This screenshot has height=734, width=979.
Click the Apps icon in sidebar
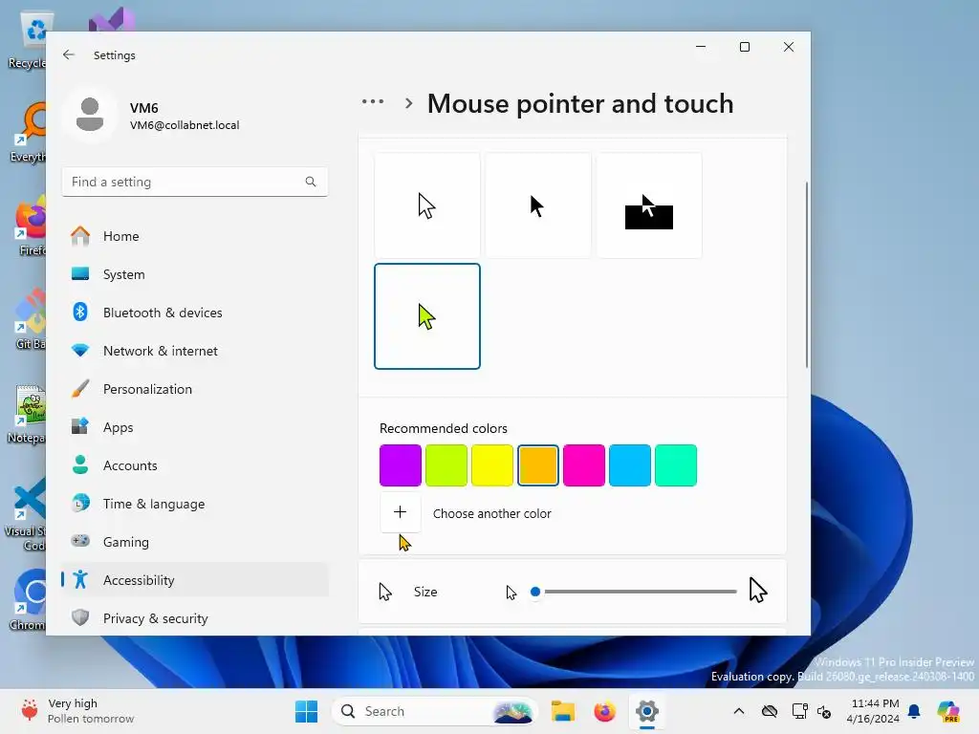[80, 427]
